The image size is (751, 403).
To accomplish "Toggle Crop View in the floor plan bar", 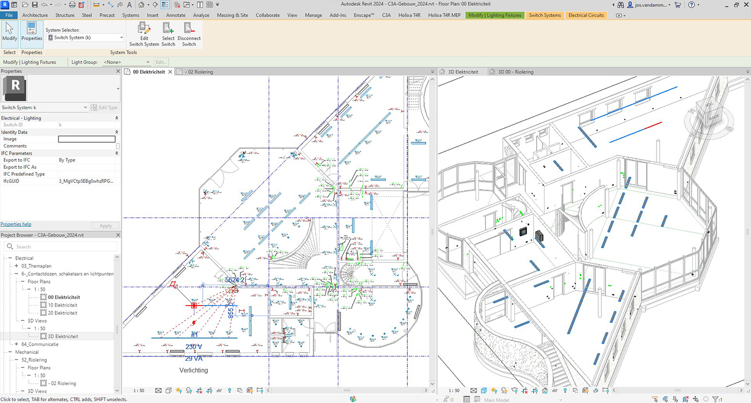I will [200, 390].
